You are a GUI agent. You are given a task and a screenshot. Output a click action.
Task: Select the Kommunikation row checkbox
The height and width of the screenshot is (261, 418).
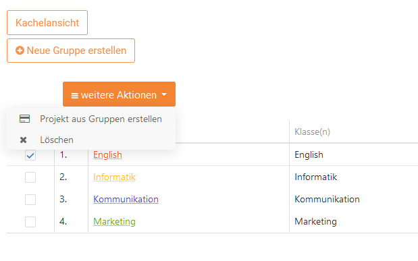pyautogui.click(x=30, y=200)
